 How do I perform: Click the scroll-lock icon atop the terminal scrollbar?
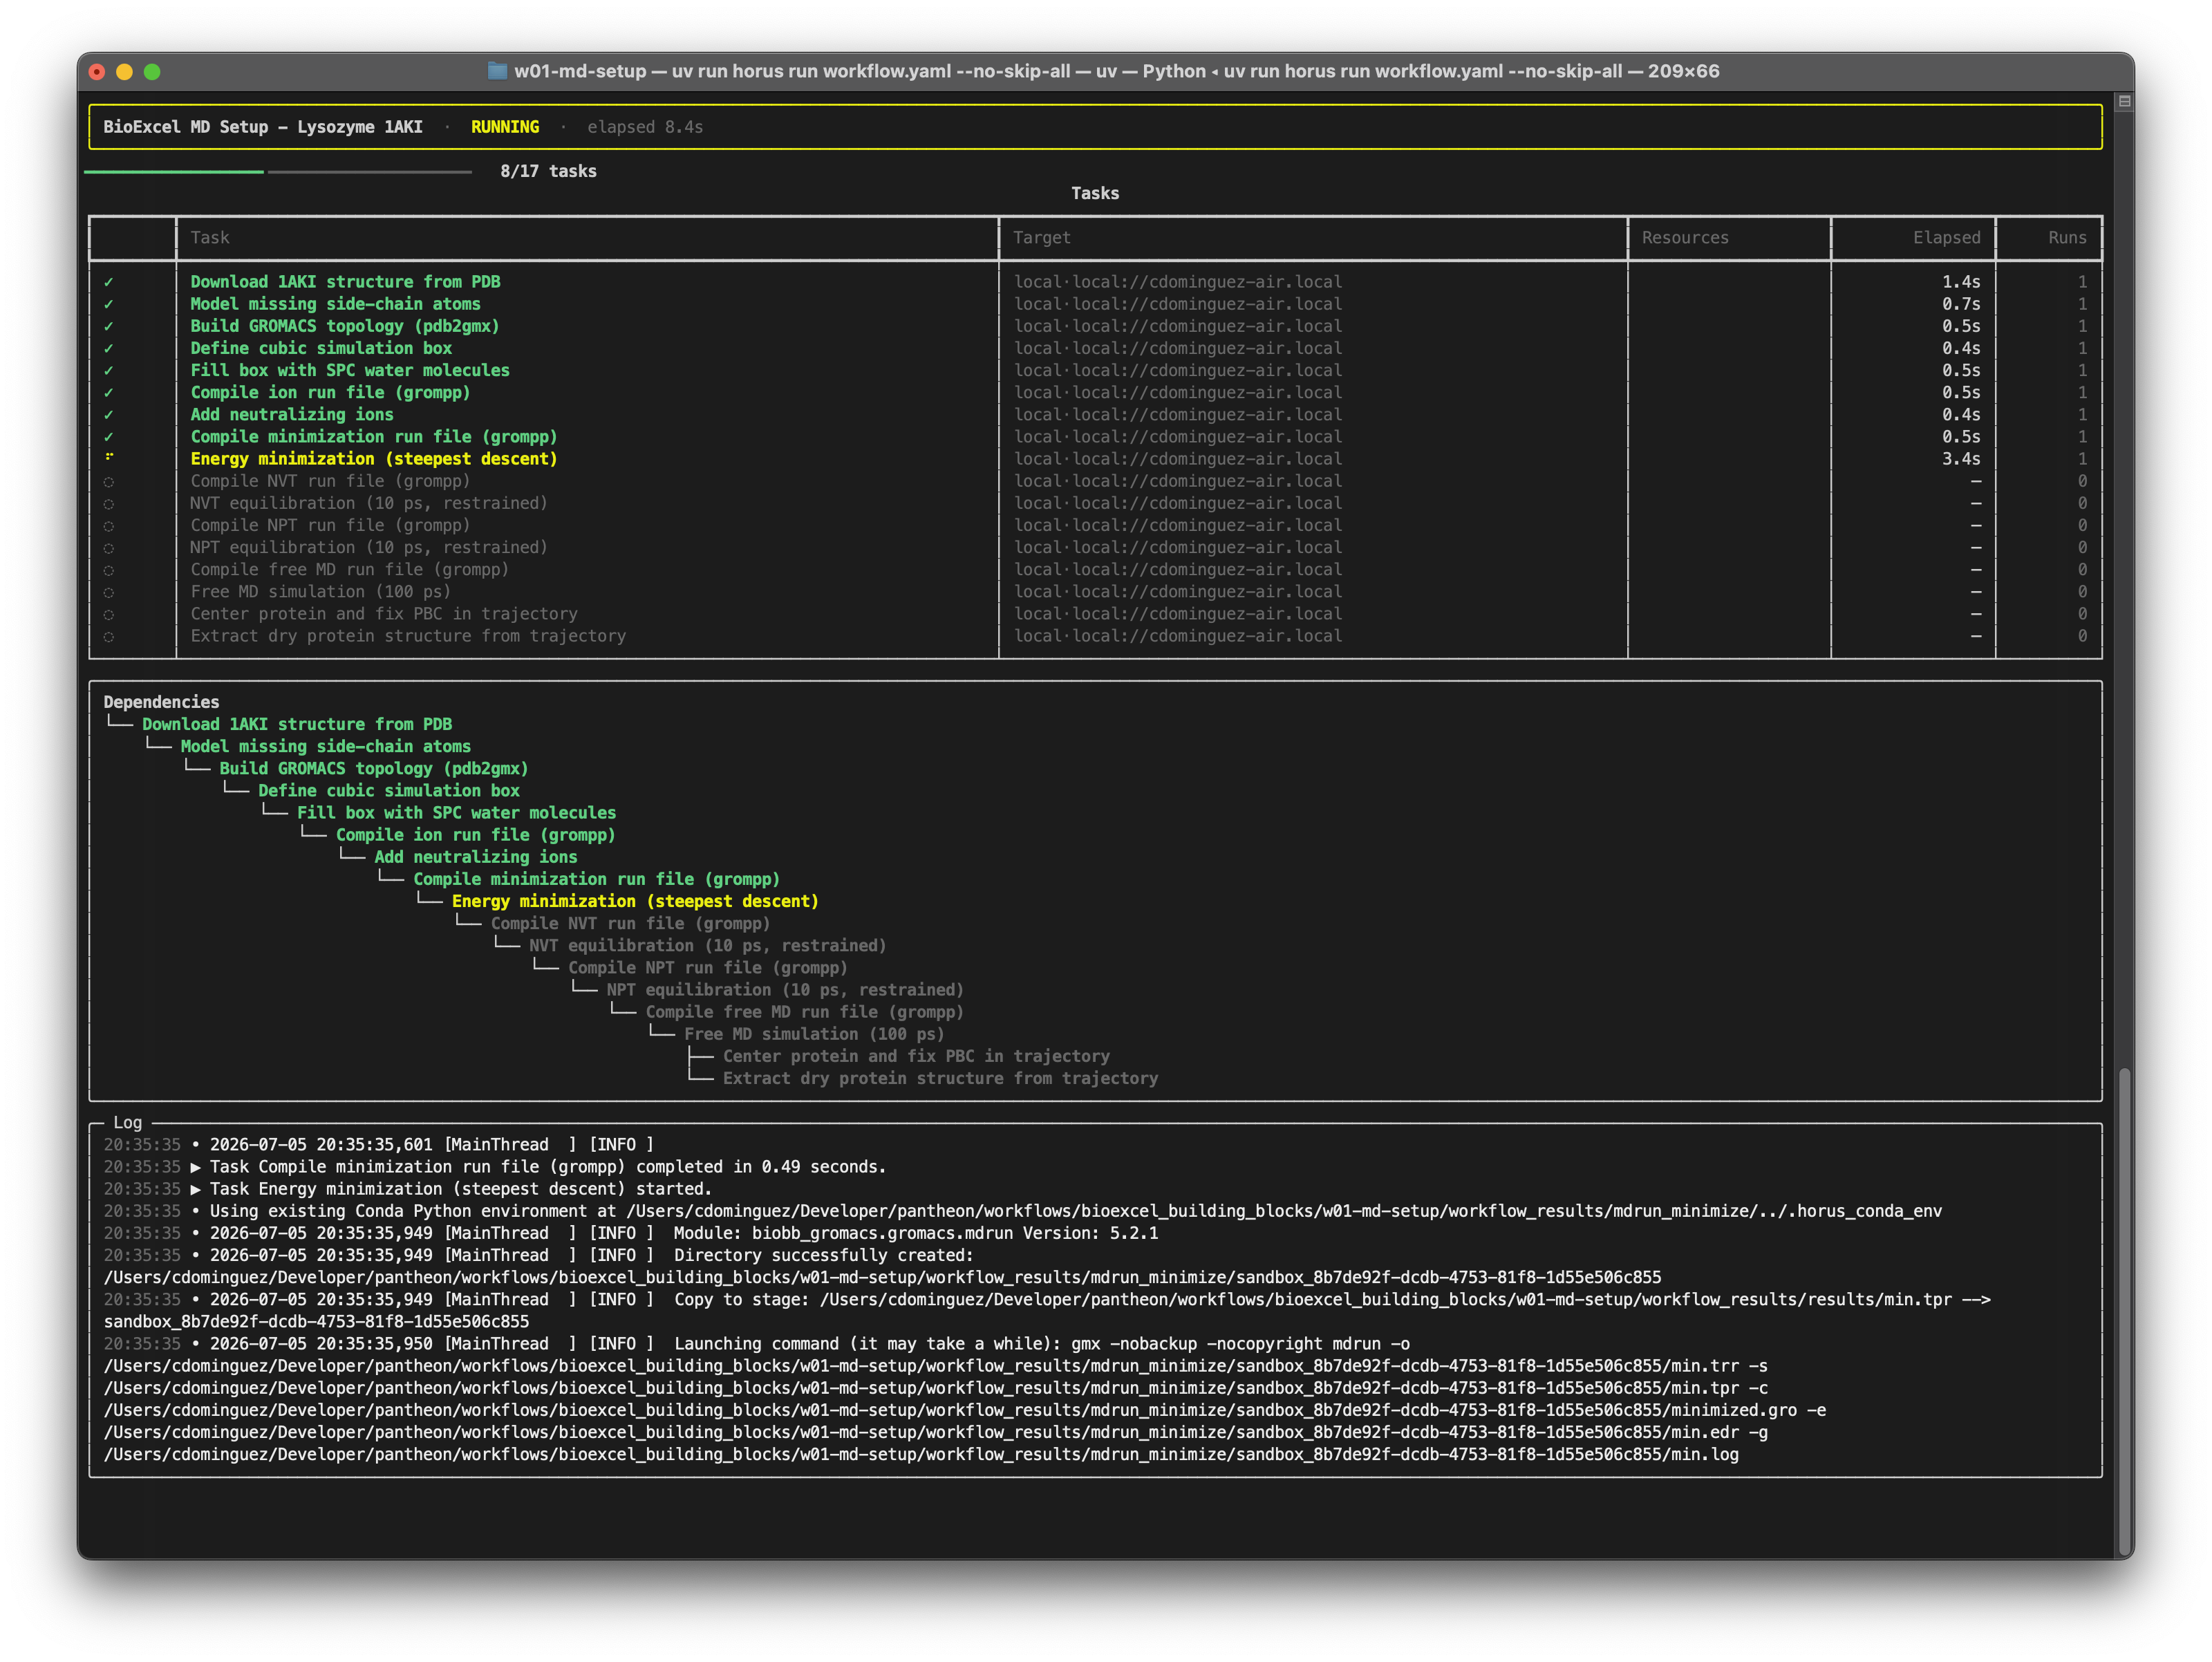pos(2125,101)
